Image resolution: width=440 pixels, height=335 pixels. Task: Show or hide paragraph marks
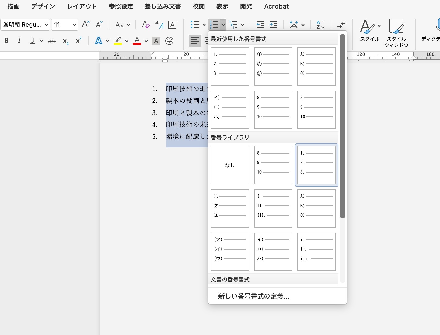coord(341,24)
